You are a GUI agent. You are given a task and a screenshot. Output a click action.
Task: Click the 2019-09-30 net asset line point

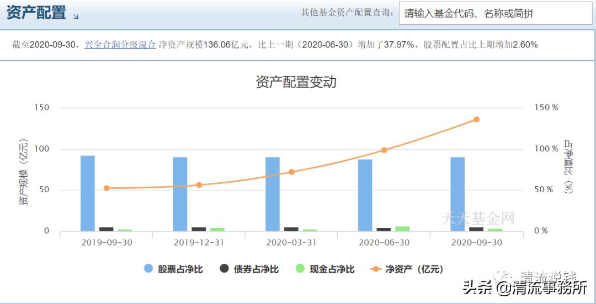(107, 188)
